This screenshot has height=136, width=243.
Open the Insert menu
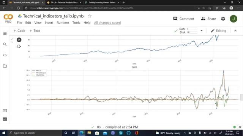click(x=49, y=23)
